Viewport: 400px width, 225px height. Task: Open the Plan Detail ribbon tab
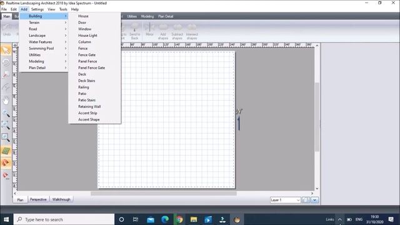click(x=166, y=16)
